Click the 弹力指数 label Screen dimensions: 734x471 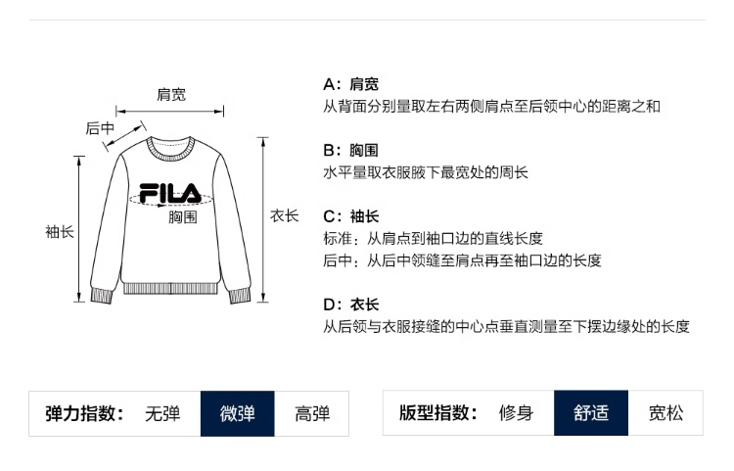click(85, 413)
